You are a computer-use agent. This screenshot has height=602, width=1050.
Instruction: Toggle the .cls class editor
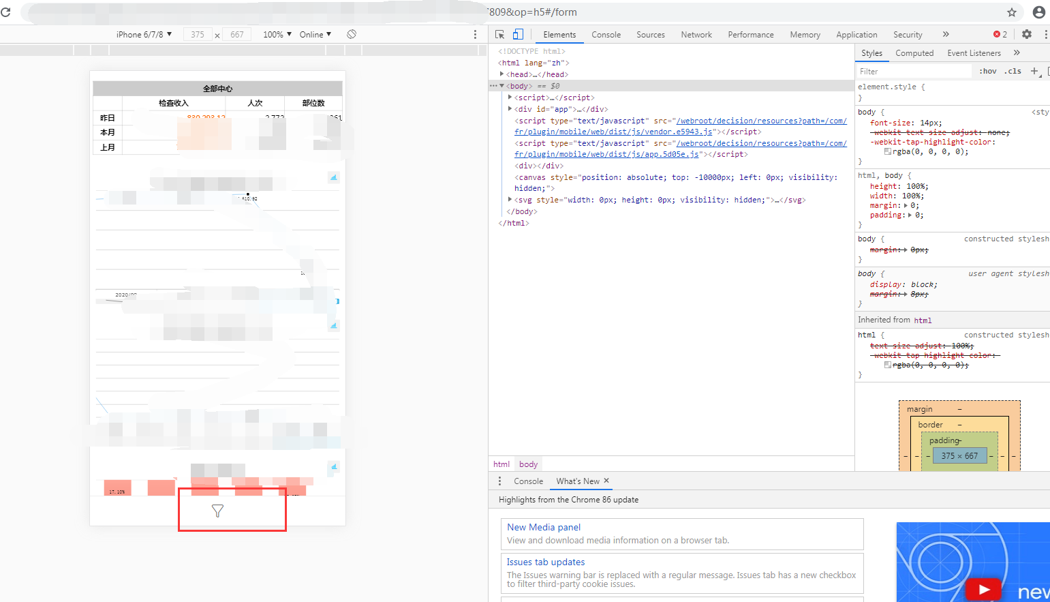1013,71
